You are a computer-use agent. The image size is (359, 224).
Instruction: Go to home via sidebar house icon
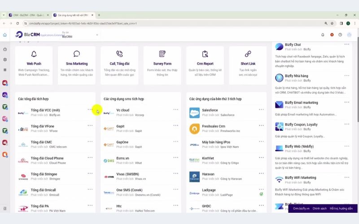5,35
